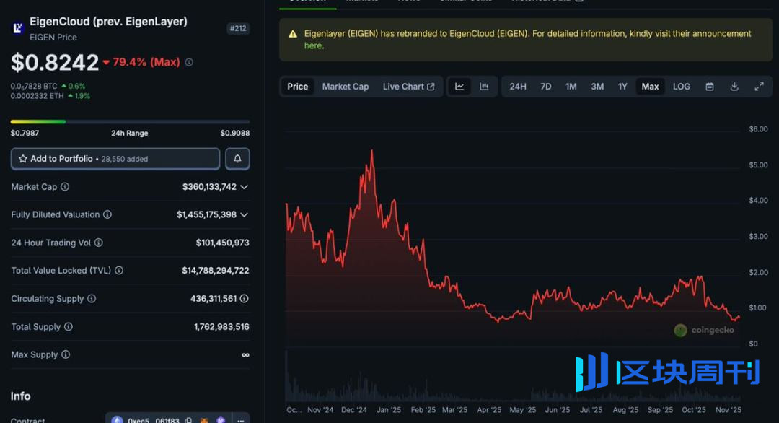Viewport: 779px width, 423px height.
Task: Expand the Fully Diluted Valuation chevron
Action: tap(245, 215)
